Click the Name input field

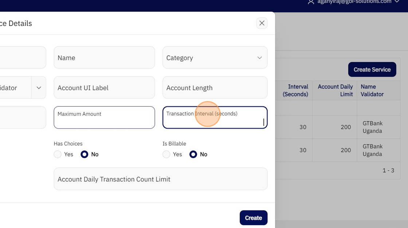104,58
